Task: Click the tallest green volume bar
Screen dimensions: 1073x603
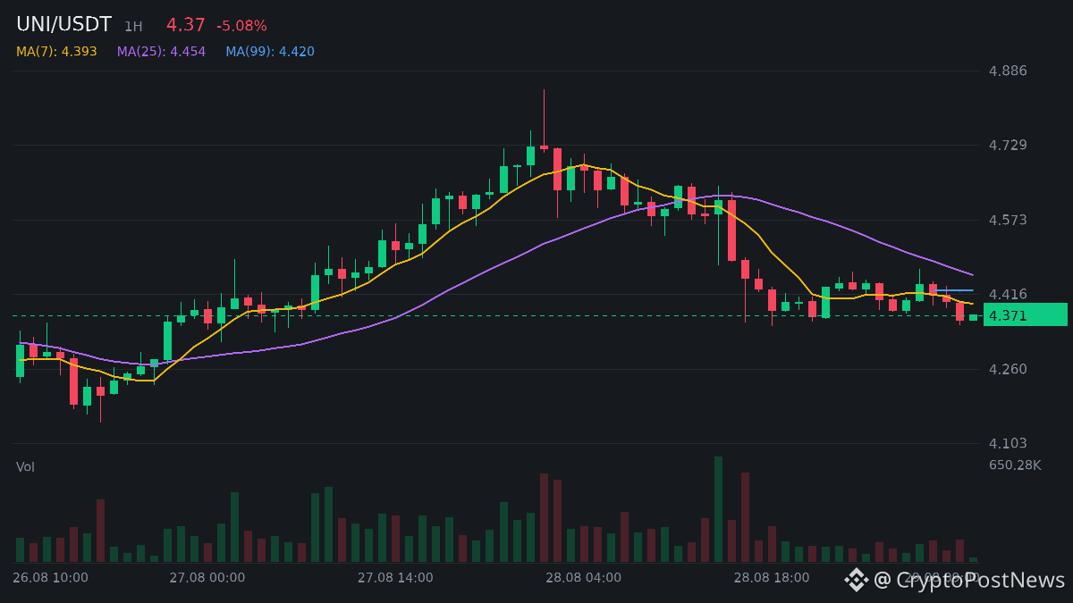Action: pos(718,509)
